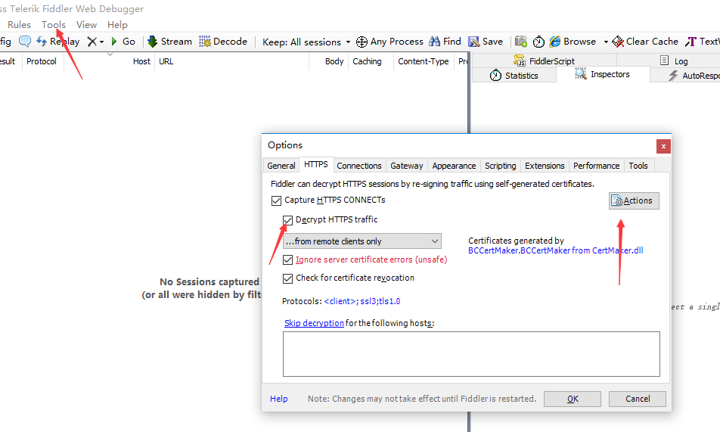Open the Scripting tab in Options
The width and height of the screenshot is (720, 432).
pyautogui.click(x=500, y=166)
